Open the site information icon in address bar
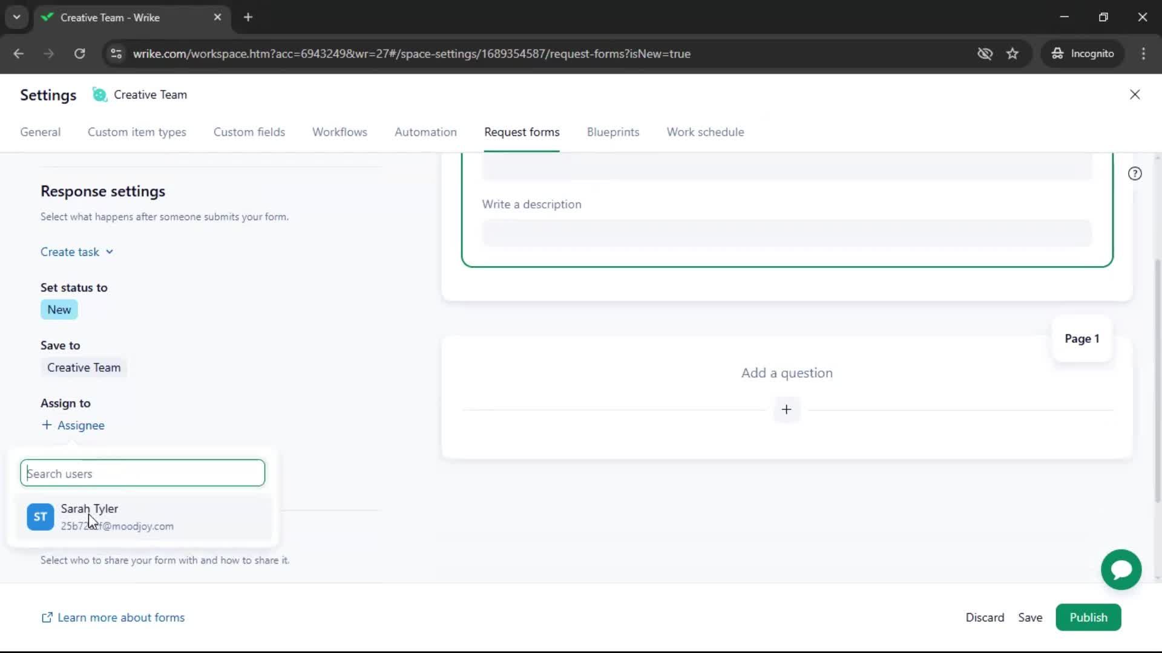The image size is (1162, 653). pyautogui.click(x=116, y=54)
